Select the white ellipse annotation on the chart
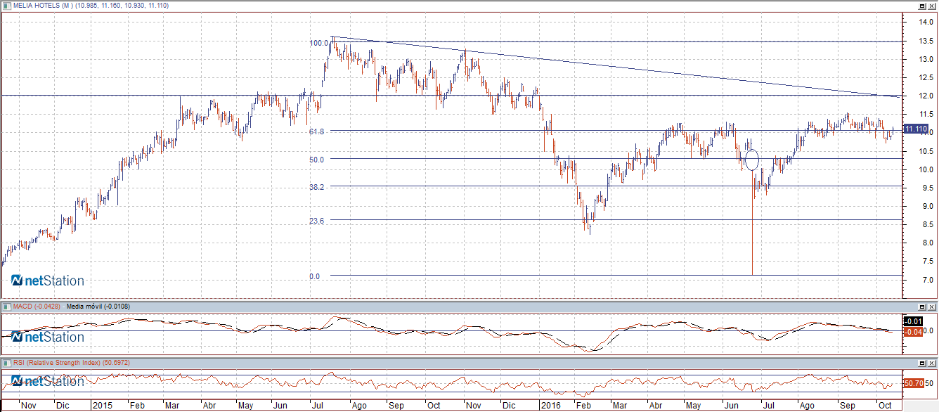The width and height of the screenshot is (939, 412). pos(751,160)
